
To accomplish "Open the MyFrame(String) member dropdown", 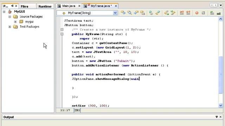I will click(x=115, y=13).
